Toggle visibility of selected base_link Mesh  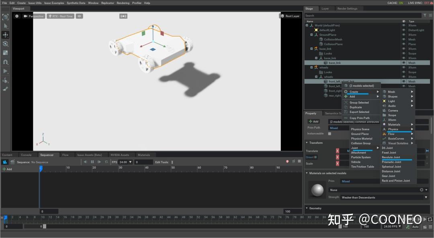point(403,63)
